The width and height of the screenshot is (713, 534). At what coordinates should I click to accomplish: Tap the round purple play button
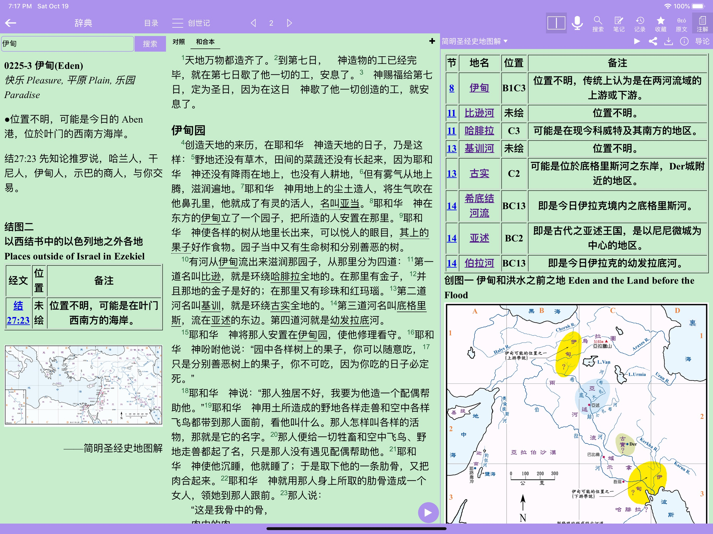click(x=428, y=512)
